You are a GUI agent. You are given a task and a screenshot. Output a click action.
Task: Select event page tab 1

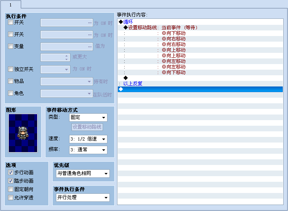10,4
